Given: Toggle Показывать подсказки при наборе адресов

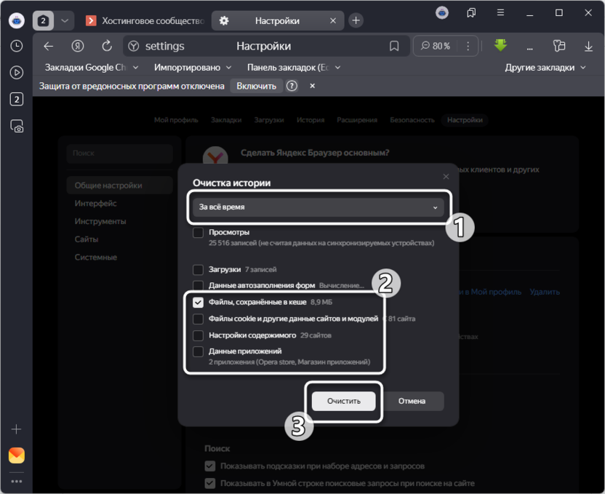Looking at the screenshot, I should 210,466.
